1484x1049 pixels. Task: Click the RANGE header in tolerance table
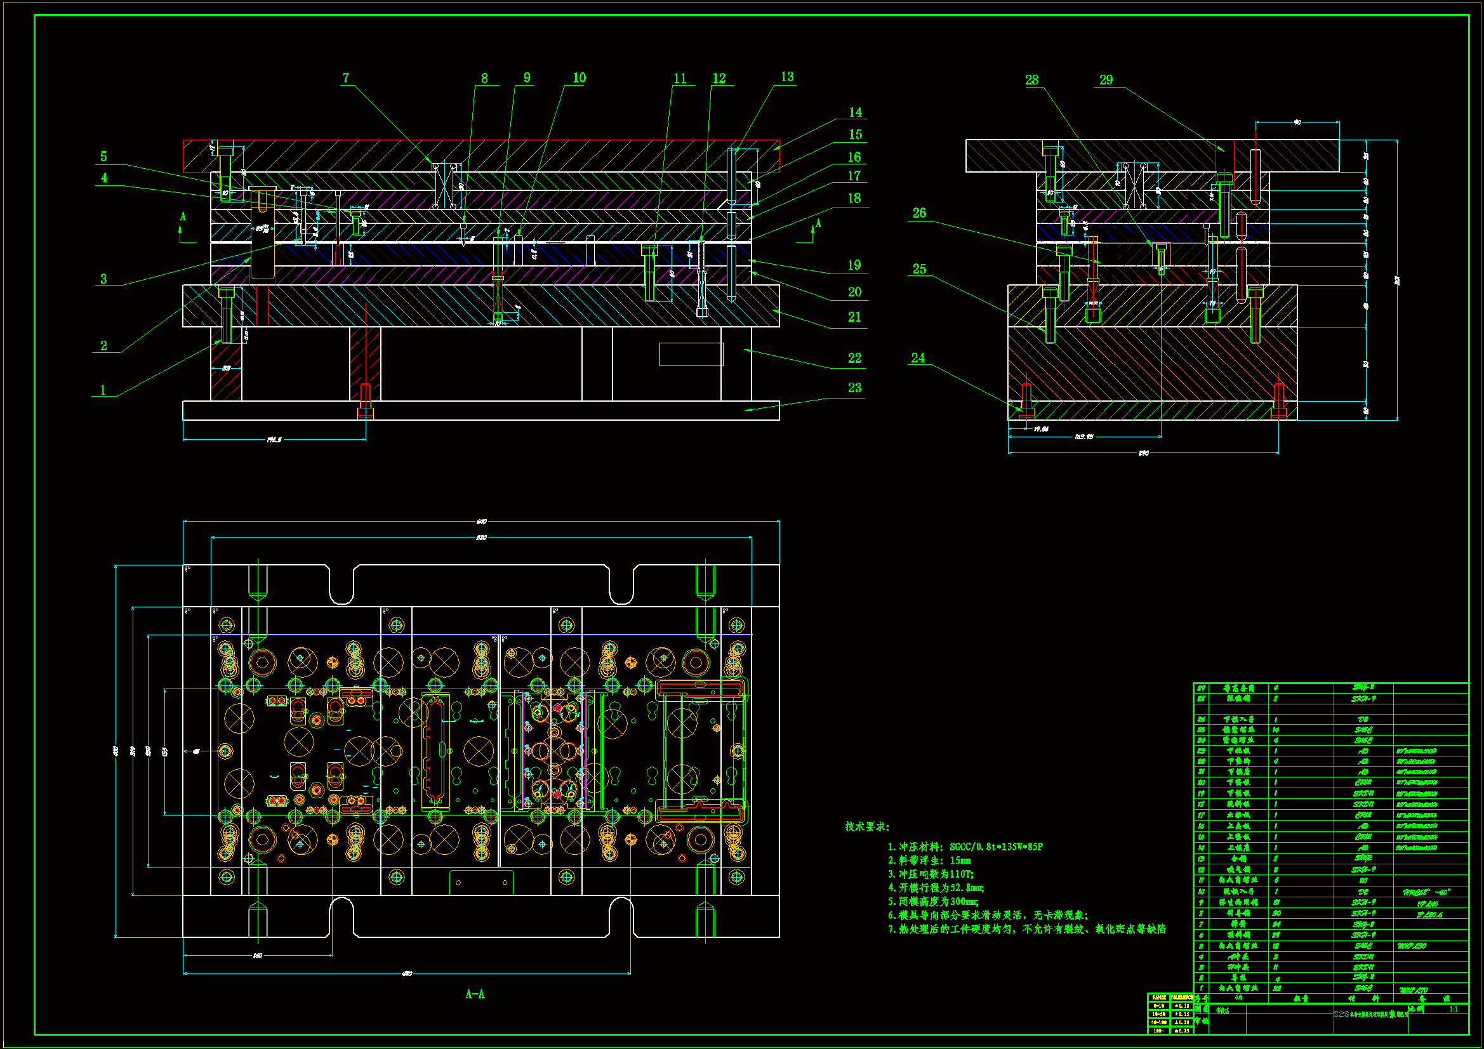tap(1159, 998)
